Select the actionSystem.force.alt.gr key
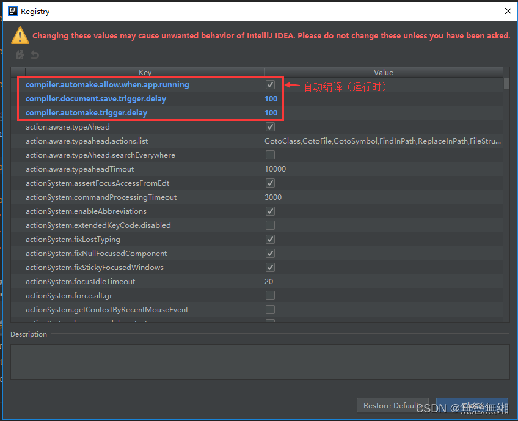 (x=69, y=295)
